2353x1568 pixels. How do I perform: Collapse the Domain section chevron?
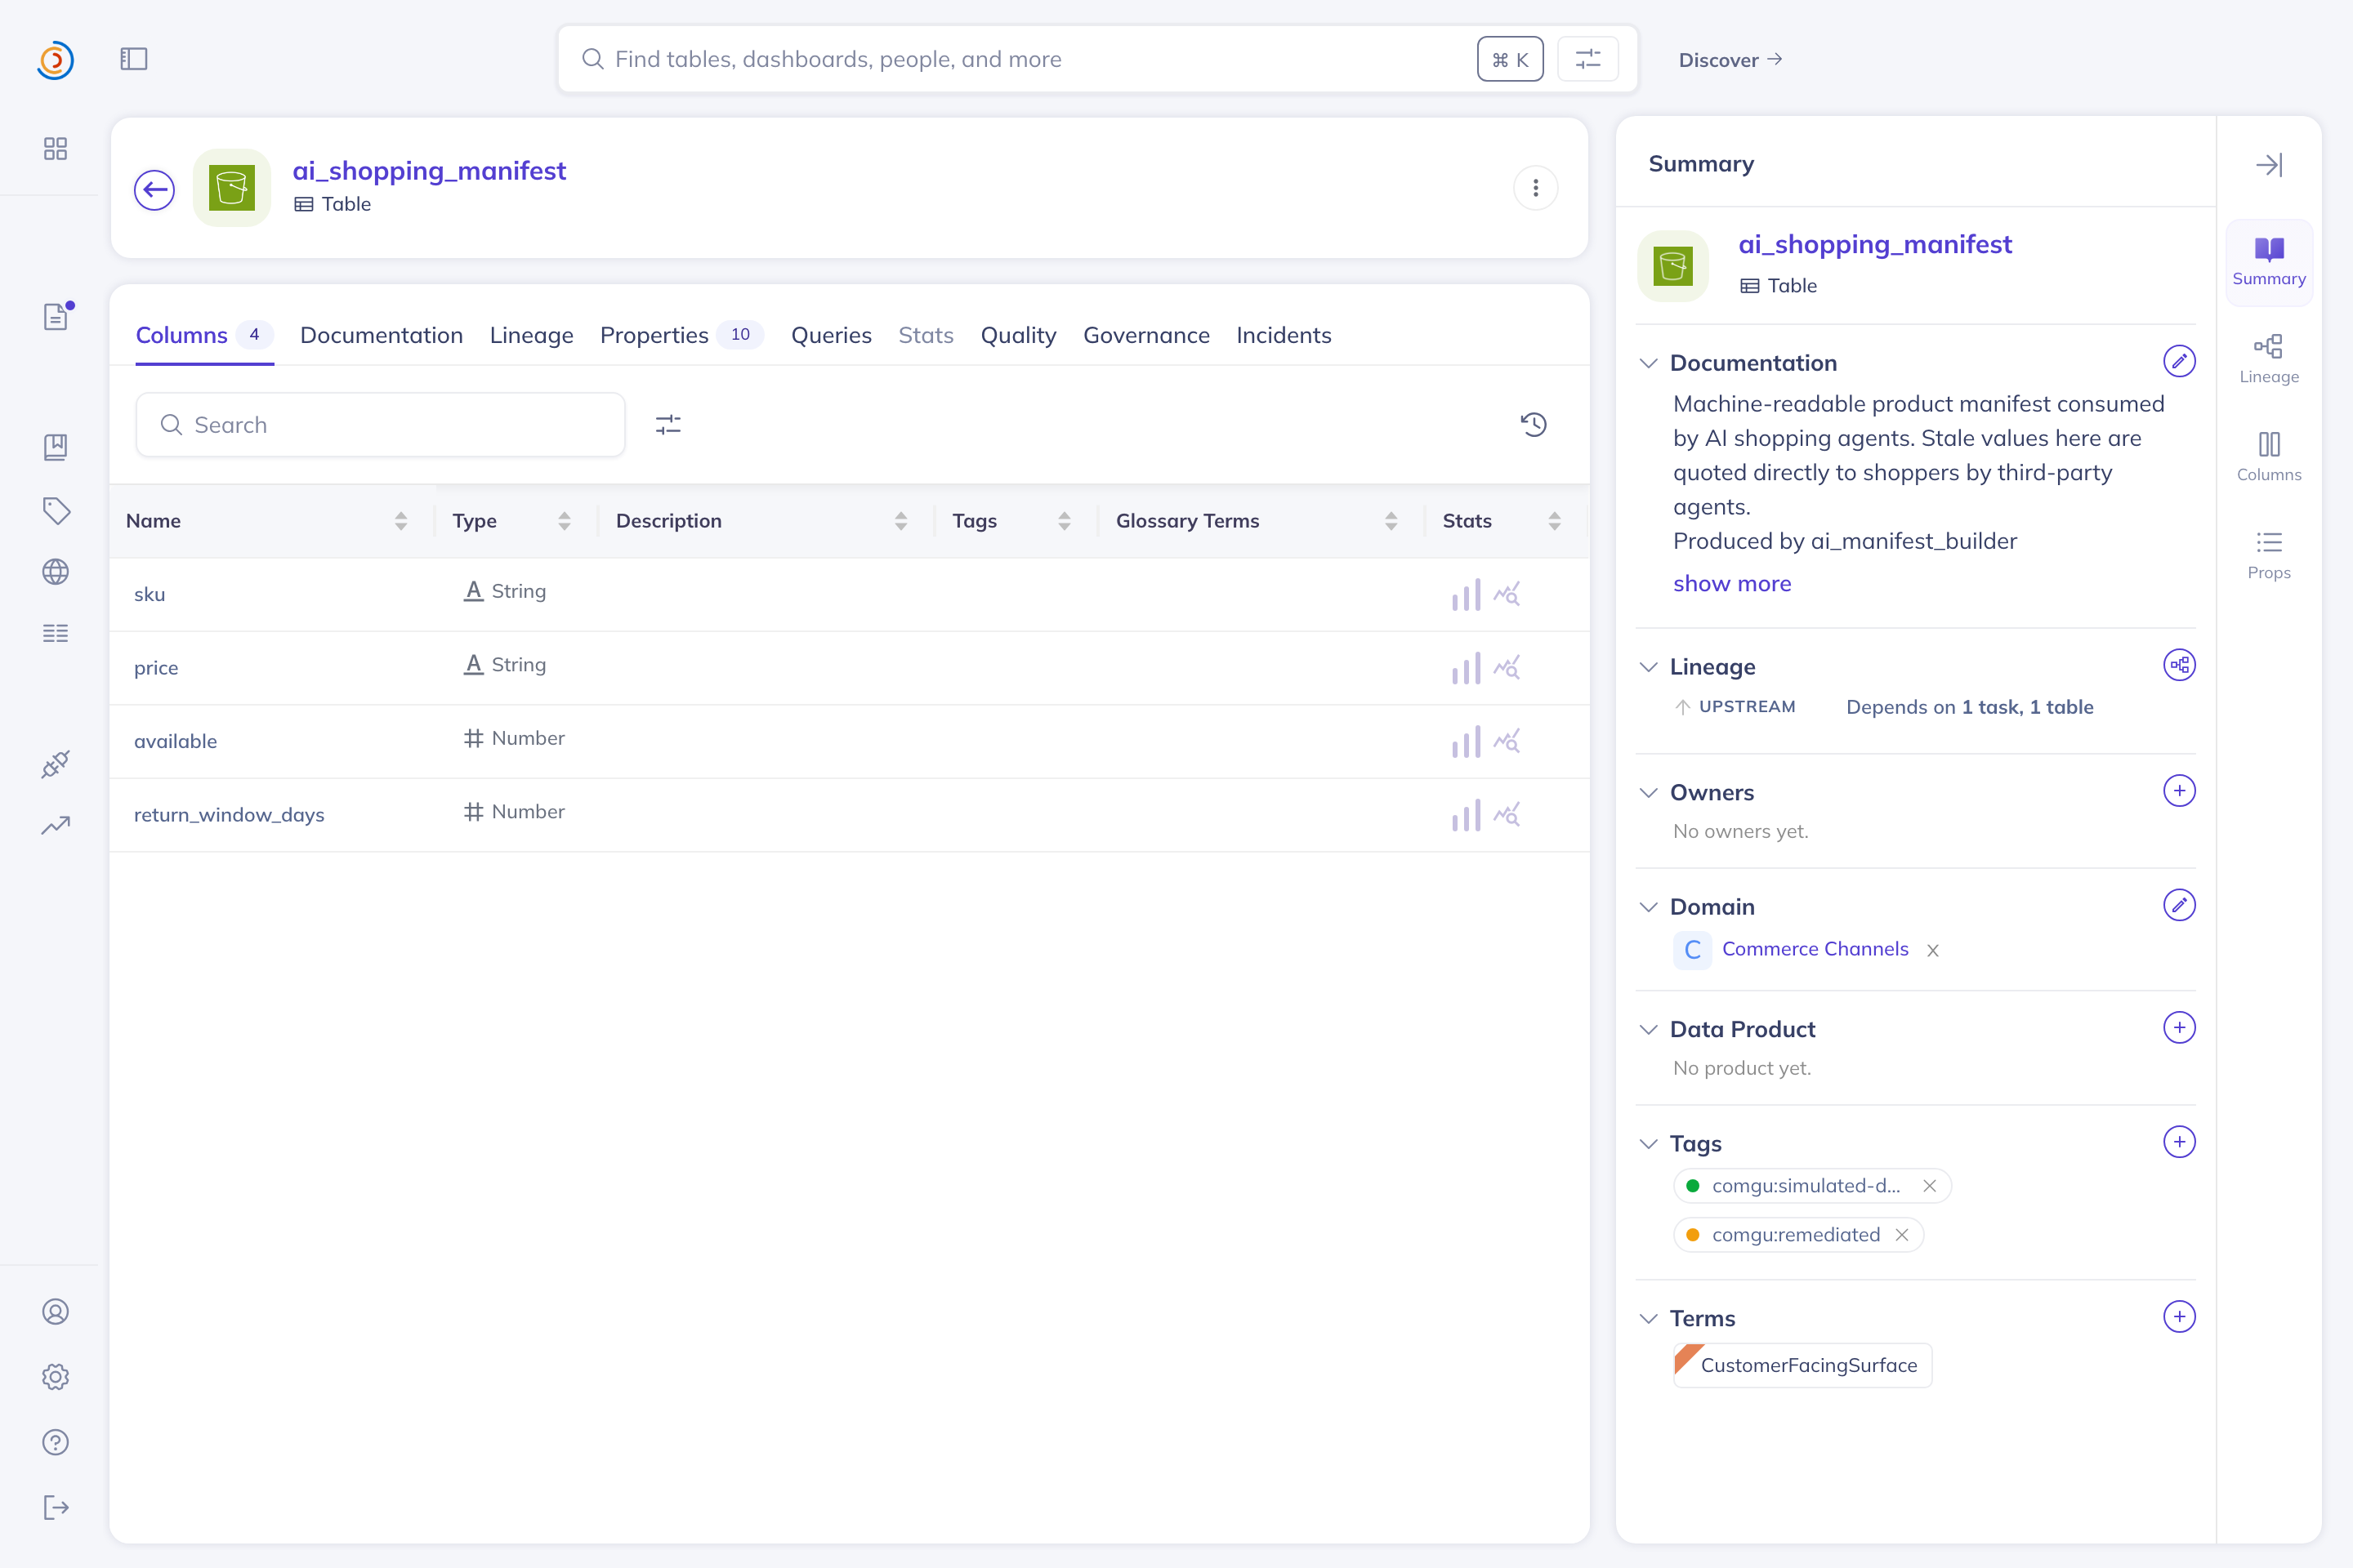(x=1649, y=907)
